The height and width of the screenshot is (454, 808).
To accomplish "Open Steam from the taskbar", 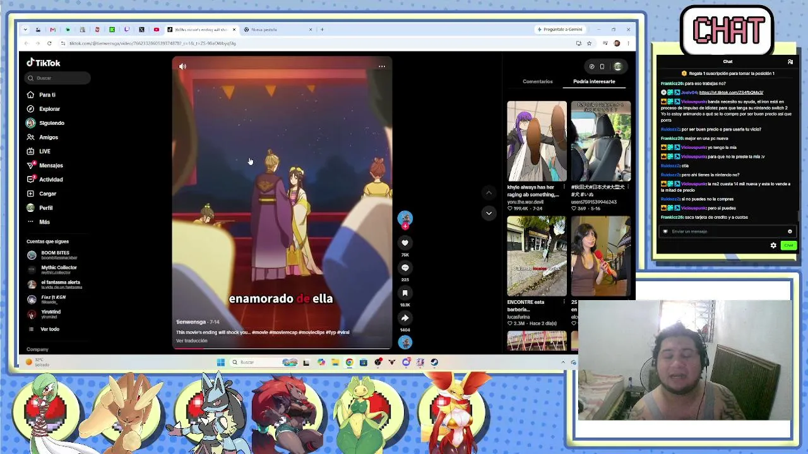I will [434, 363].
